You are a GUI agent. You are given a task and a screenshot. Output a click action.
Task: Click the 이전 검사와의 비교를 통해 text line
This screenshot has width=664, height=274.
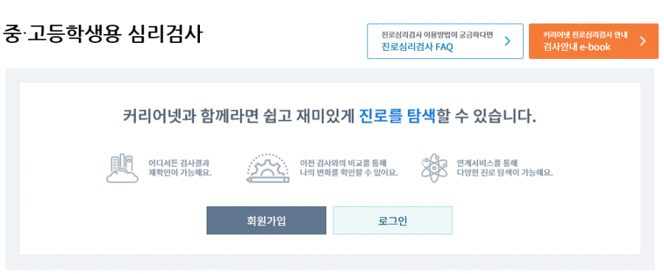343,163
